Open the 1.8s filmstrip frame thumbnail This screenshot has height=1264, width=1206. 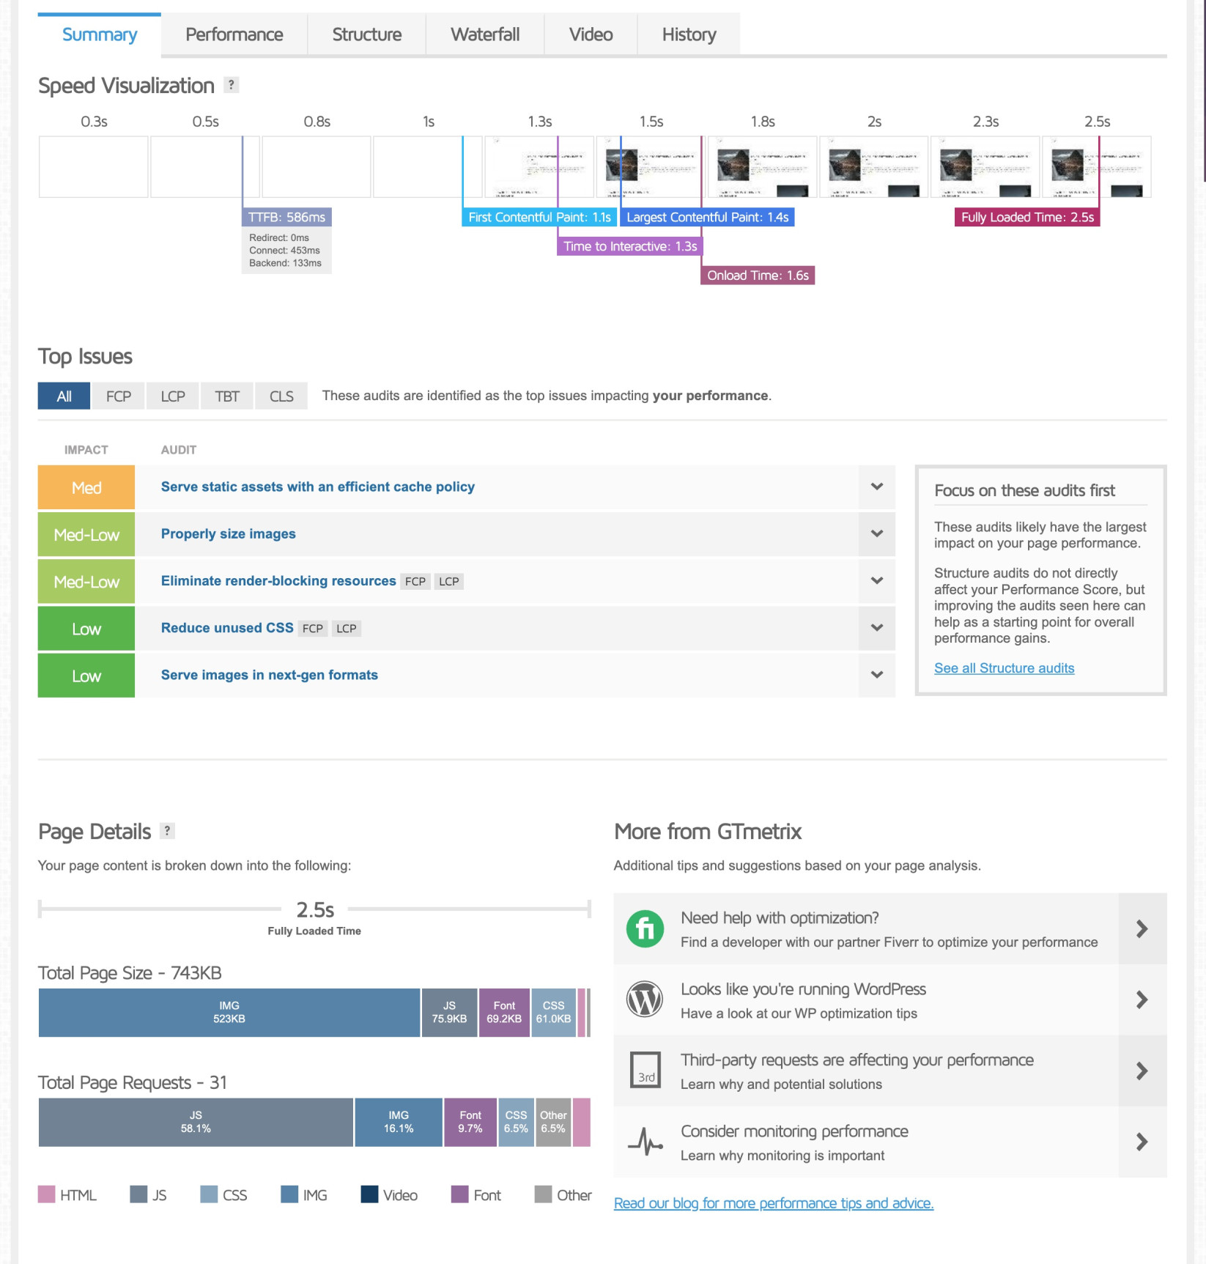point(763,167)
